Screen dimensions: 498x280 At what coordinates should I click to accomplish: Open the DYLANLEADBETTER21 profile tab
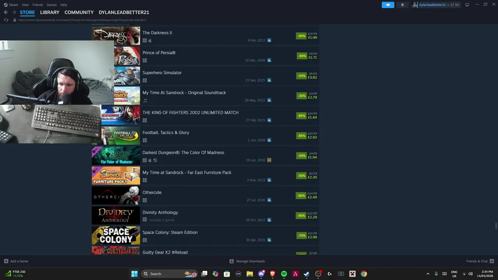tap(124, 12)
